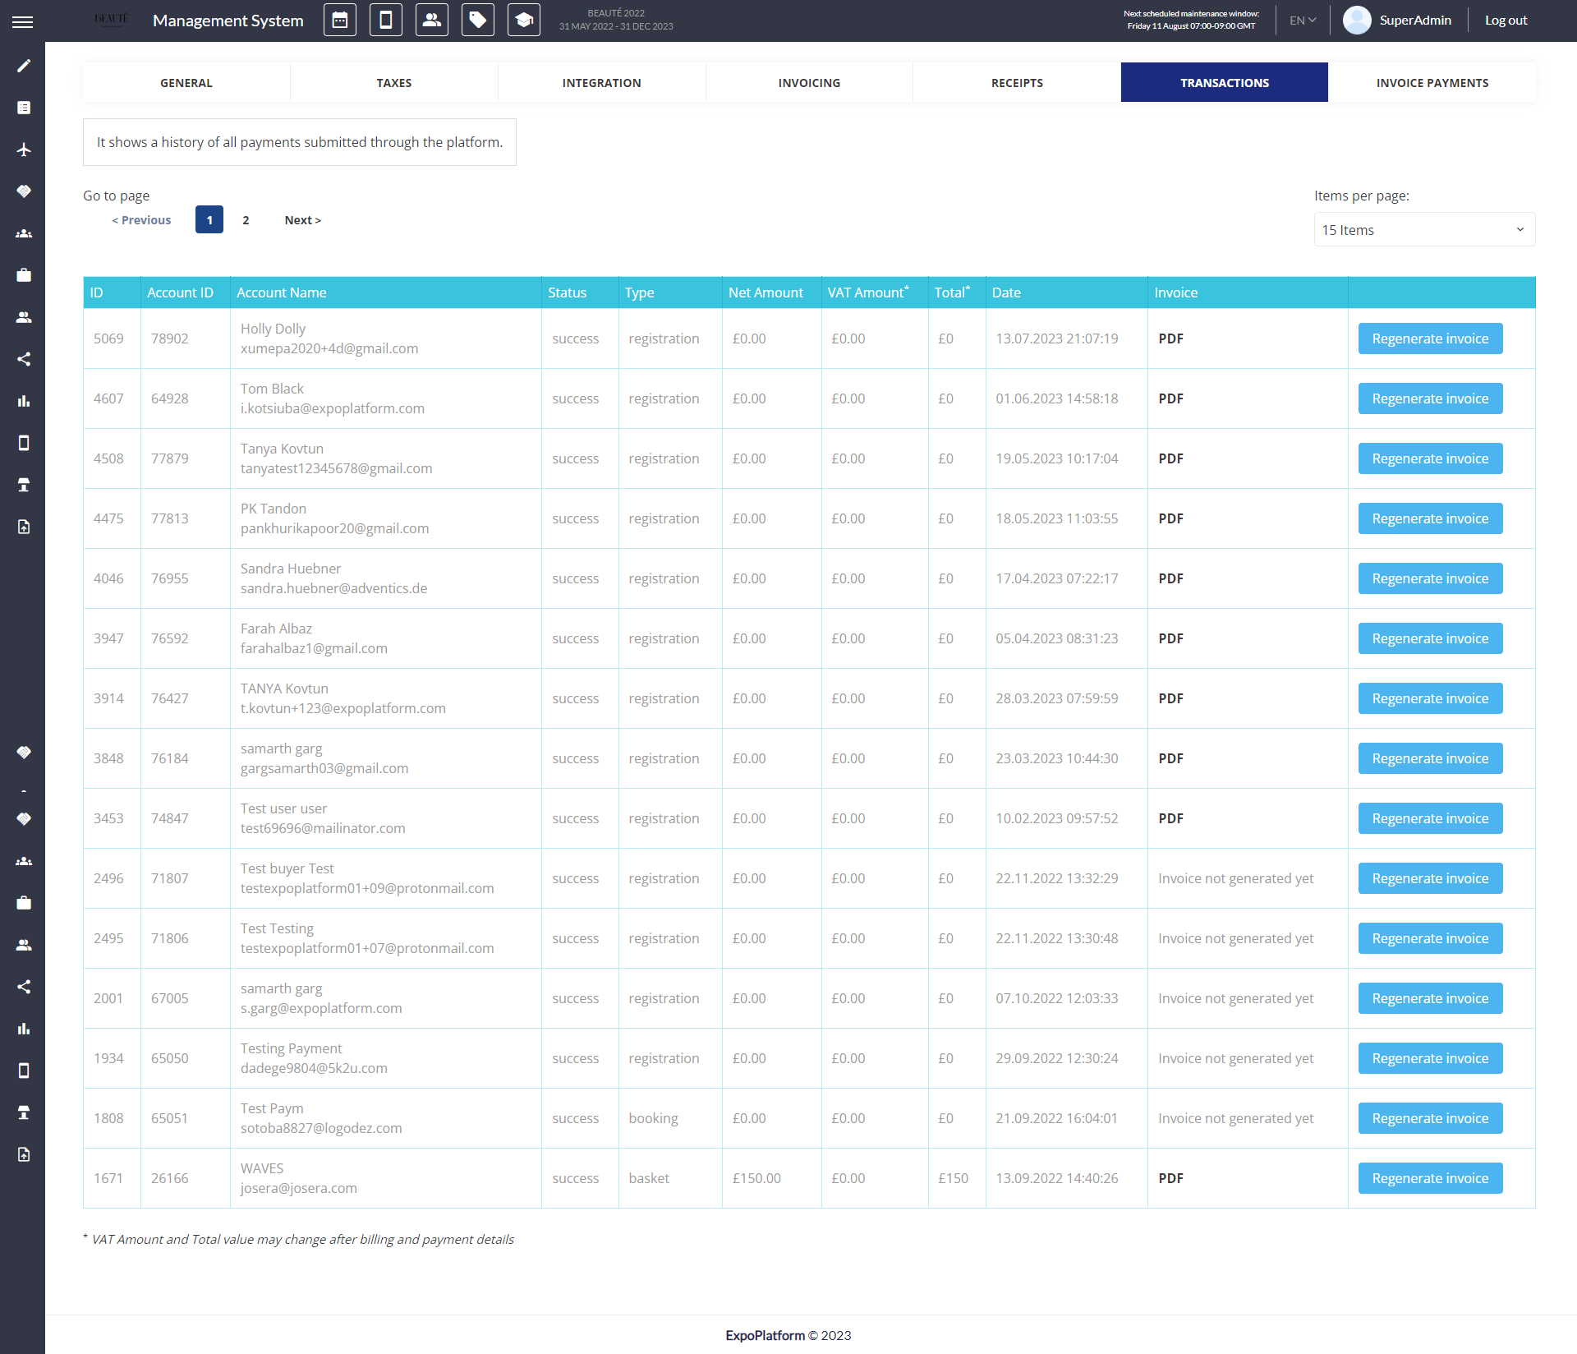Click the price tag icon in header
Screen dimensions: 1577x1354
pyautogui.click(x=478, y=20)
